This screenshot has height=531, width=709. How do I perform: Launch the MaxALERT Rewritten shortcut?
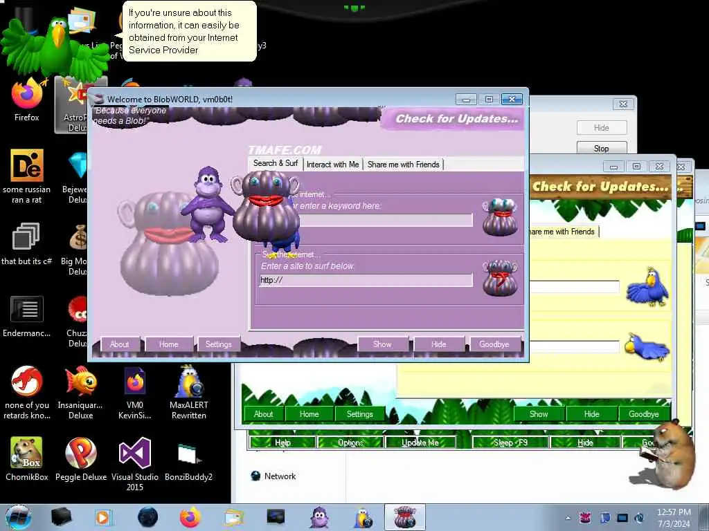(x=189, y=393)
